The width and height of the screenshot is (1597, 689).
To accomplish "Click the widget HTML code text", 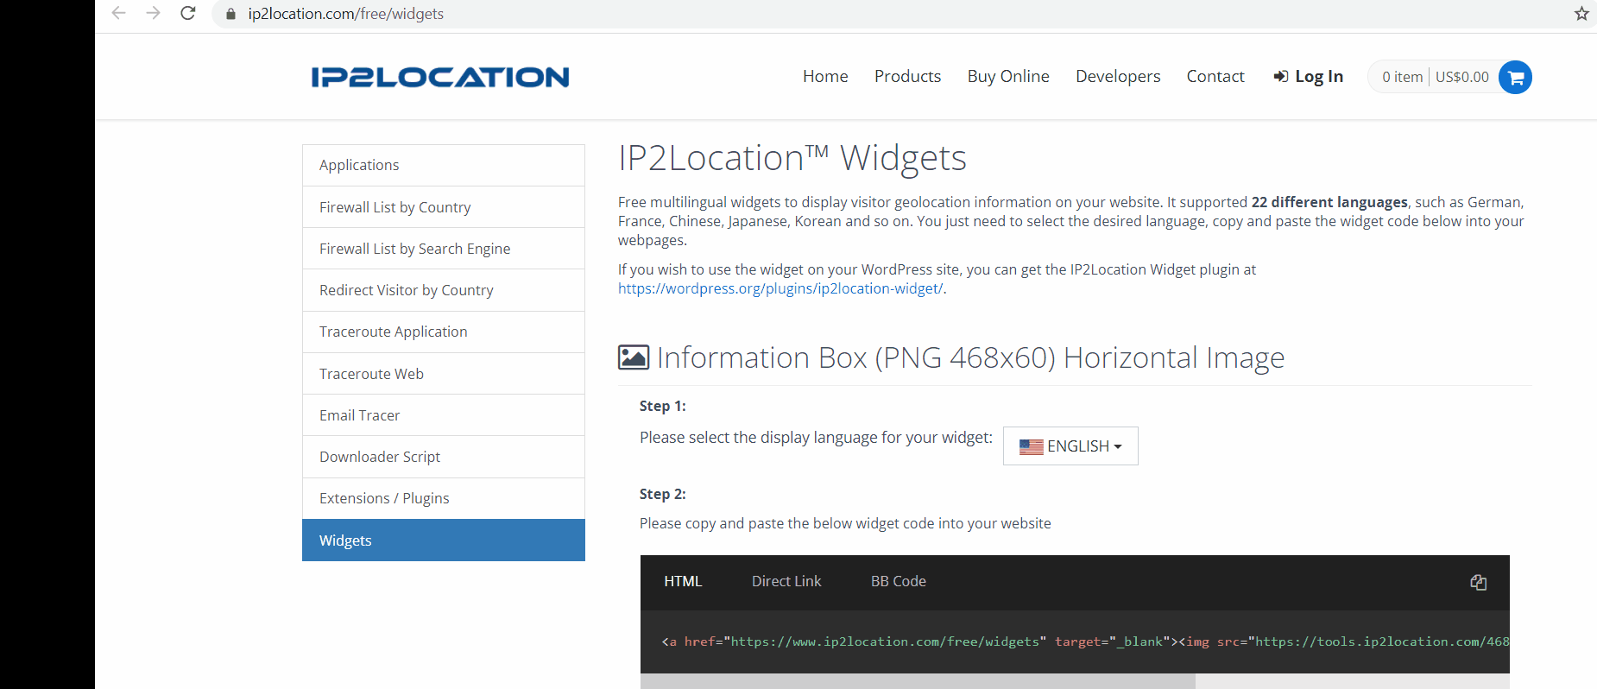I will (x=1085, y=642).
